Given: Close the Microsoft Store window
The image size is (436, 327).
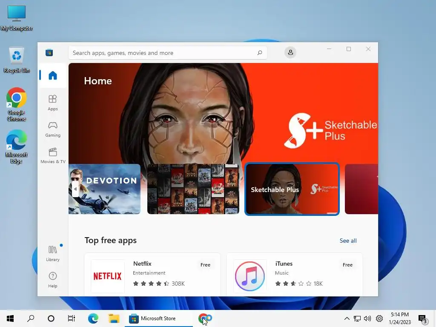Looking at the screenshot, I should [368, 49].
